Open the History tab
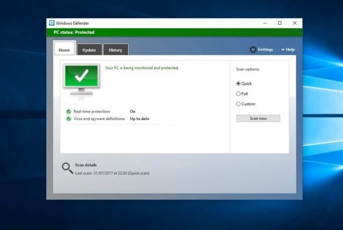This screenshot has height=230, width=343. tap(115, 50)
